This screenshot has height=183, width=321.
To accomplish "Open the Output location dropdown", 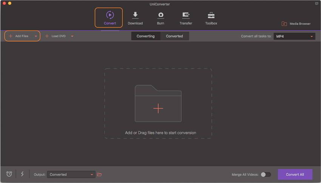I will 71,174.
